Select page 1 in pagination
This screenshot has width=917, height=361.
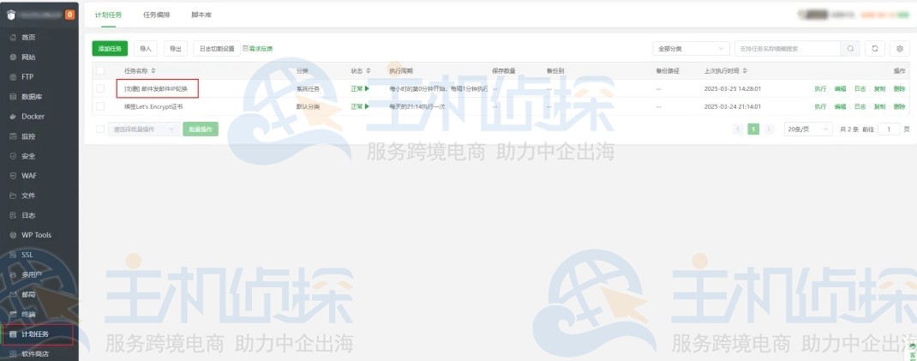tap(754, 129)
